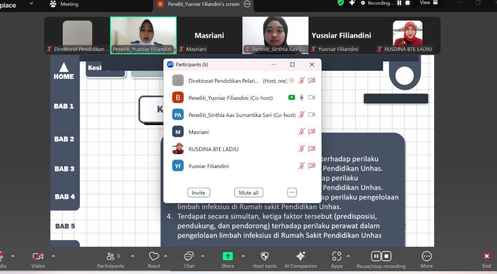This screenshot has height=274, width=497.
Task: Click the green Share screen icon
Action: [228, 256]
